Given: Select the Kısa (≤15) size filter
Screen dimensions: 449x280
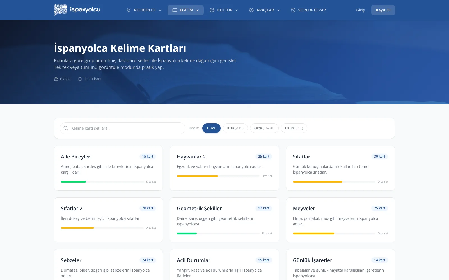Looking at the screenshot, I should (x=235, y=128).
